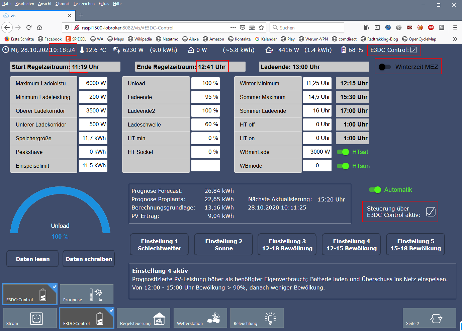The width and height of the screenshot is (462, 331).
Task: Open the Firefox hamburger menu
Action: click(455, 27)
